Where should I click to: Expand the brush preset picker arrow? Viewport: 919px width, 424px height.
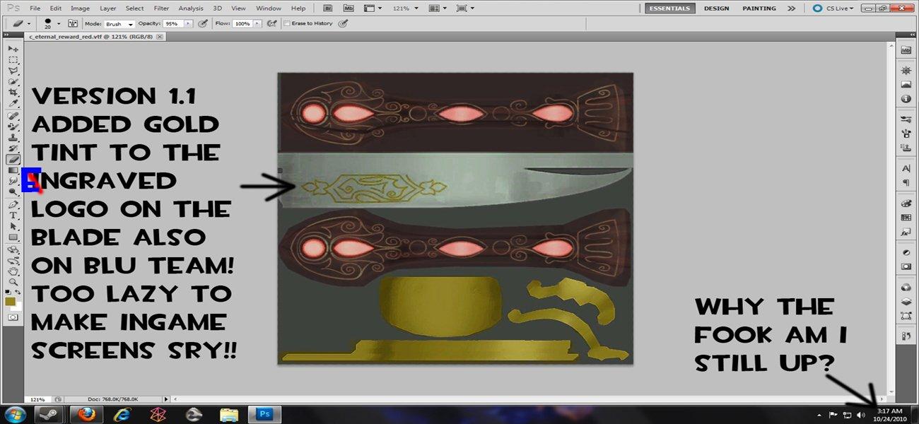click(58, 23)
